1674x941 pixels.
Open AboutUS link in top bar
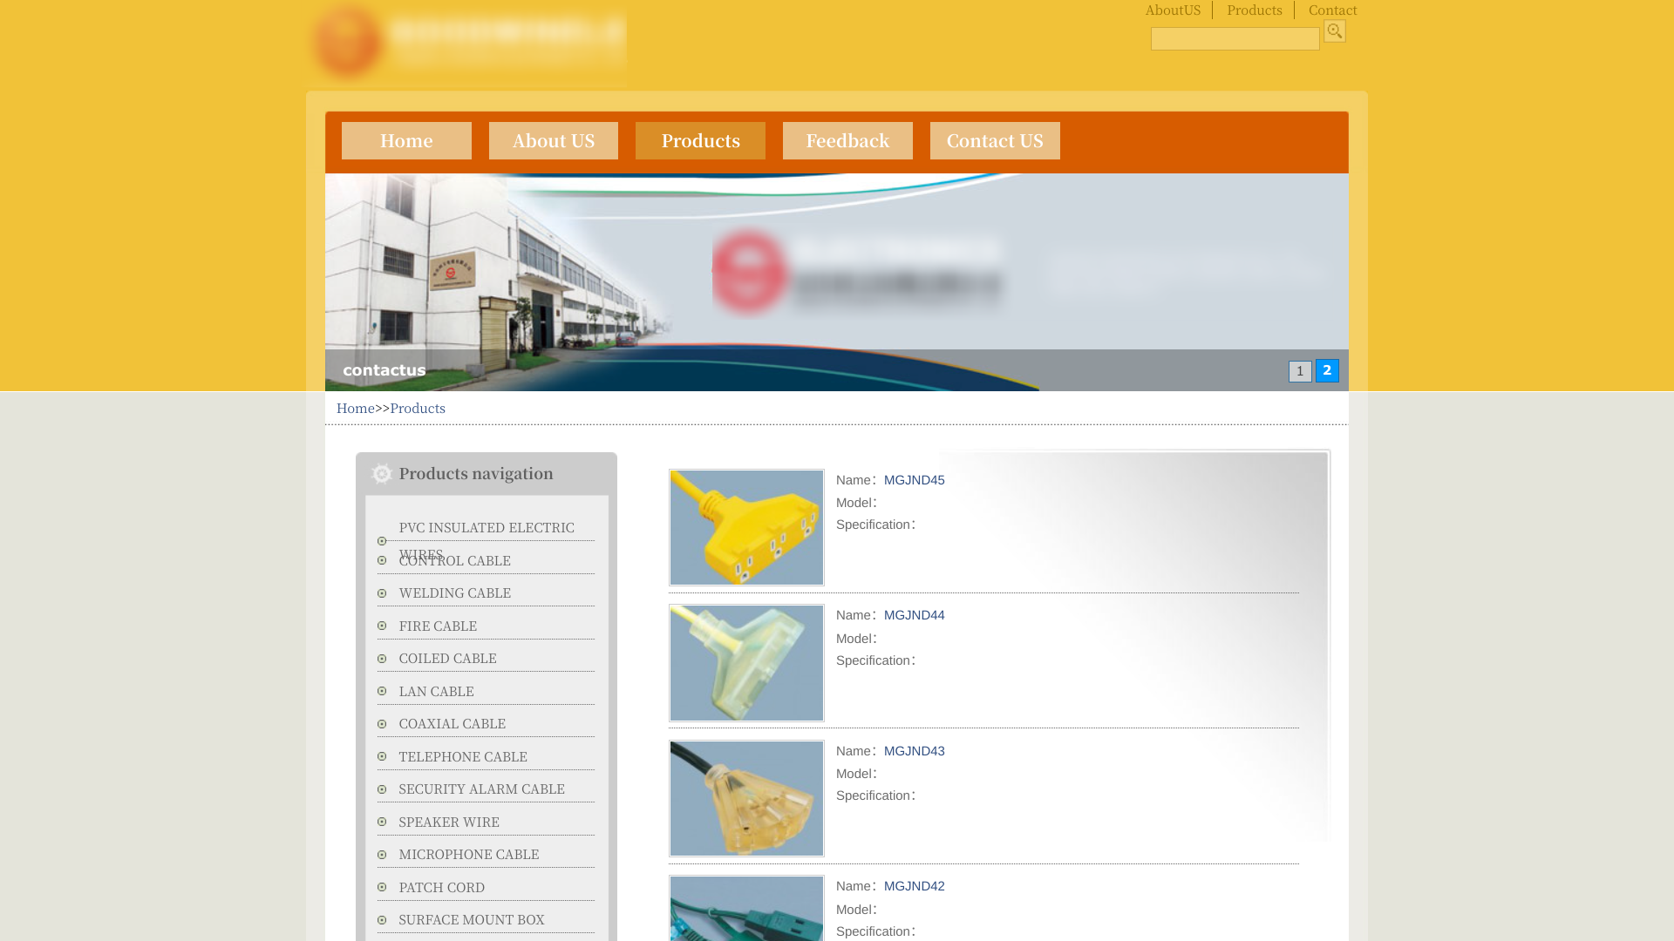1173,10
